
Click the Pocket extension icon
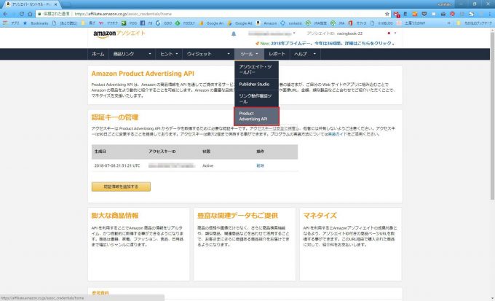pyautogui.click(x=424, y=14)
